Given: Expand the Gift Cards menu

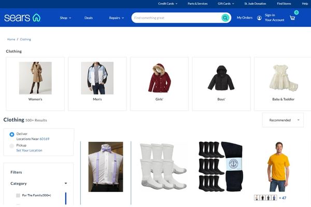Looking at the screenshot, I should pyautogui.click(x=225, y=4).
